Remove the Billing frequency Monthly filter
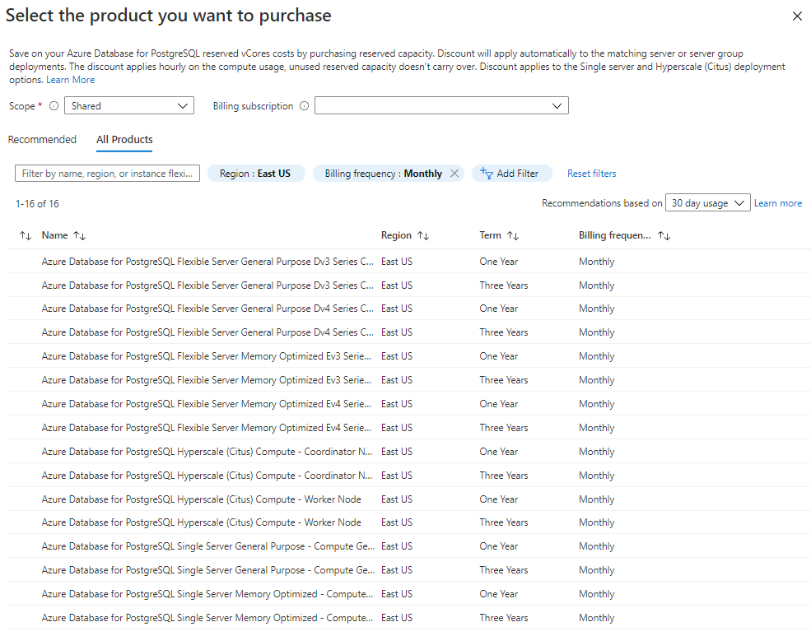This screenshot has height=636, width=811. click(454, 174)
